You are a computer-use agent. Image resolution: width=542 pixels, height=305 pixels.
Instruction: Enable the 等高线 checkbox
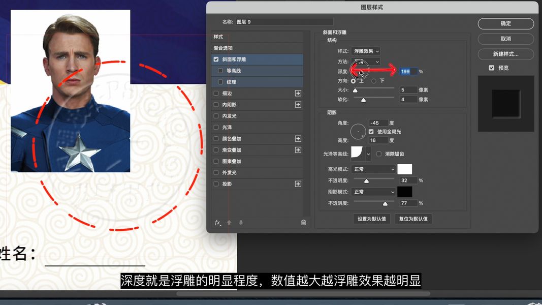coord(220,71)
